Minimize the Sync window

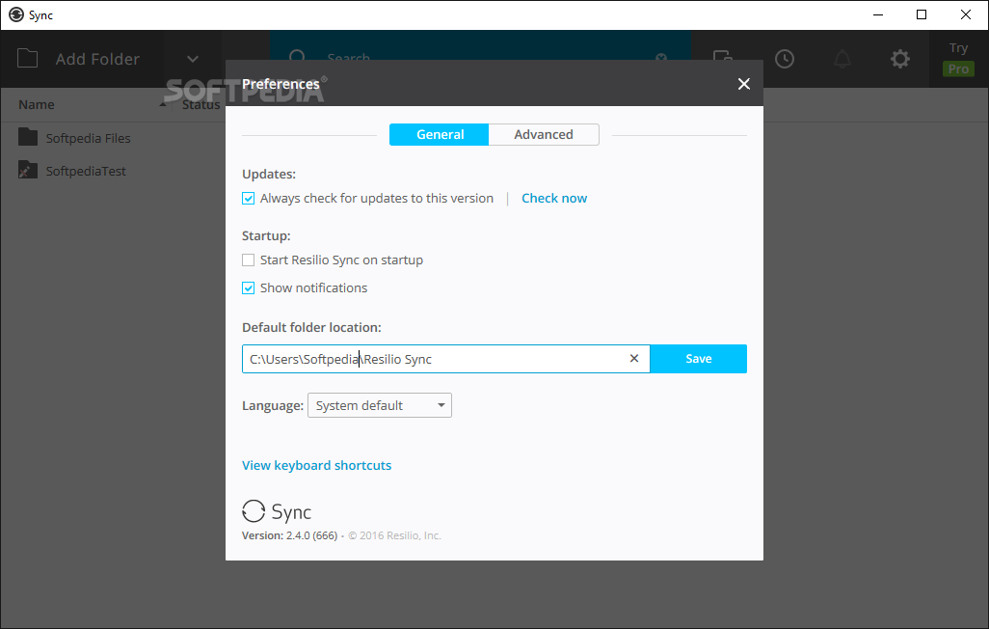(x=878, y=14)
